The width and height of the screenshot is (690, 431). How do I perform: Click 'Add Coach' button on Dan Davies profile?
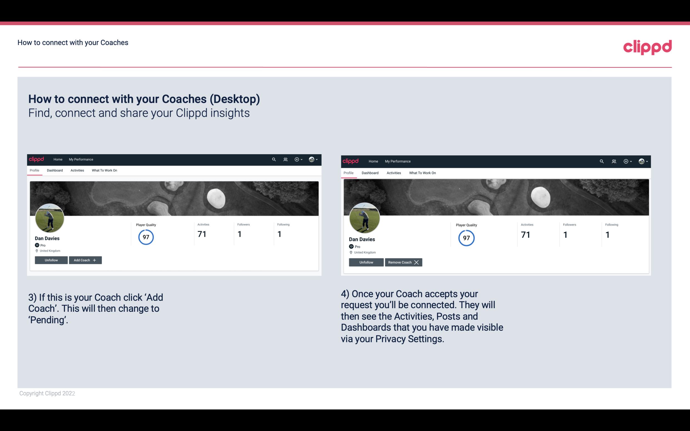(85, 260)
